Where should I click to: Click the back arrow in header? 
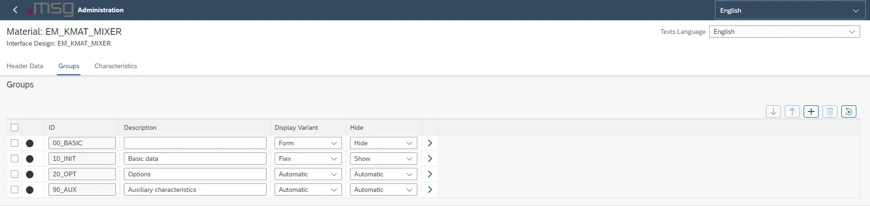pyautogui.click(x=15, y=10)
